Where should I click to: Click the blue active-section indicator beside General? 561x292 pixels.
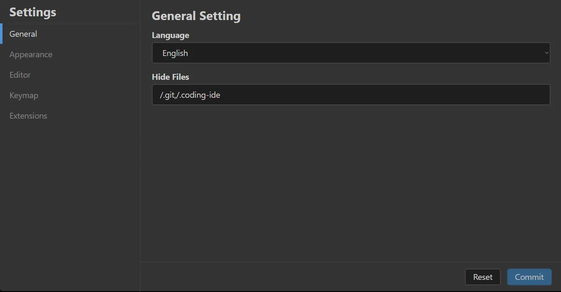[x=1, y=34]
